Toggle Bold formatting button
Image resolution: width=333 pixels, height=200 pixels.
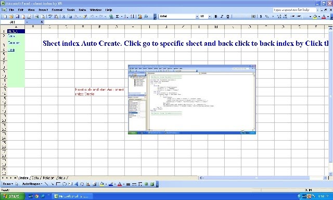pyautogui.click(x=216, y=16)
